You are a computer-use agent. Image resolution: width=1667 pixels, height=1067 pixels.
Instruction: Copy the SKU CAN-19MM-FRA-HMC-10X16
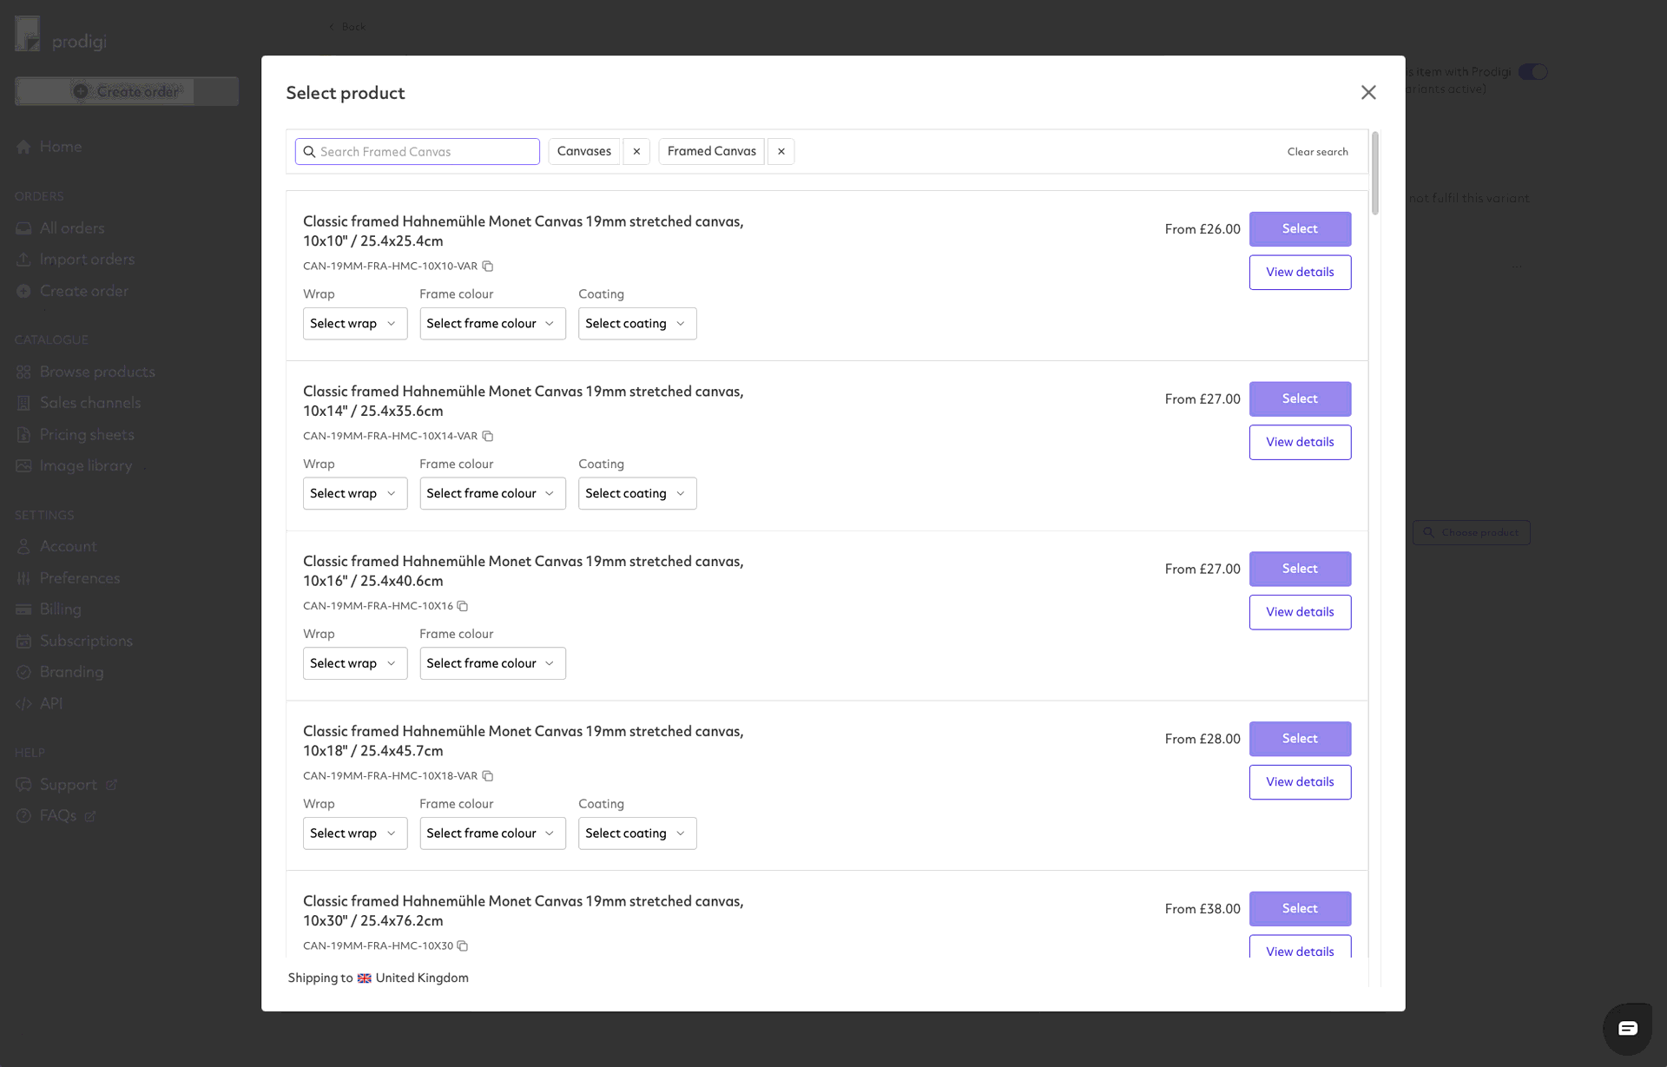pos(462,606)
